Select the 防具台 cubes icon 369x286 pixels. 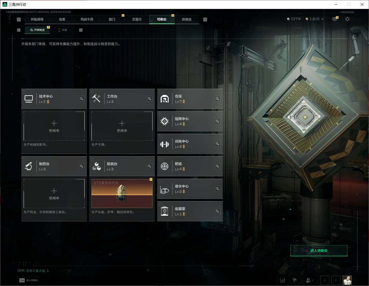(x=96, y=166)
